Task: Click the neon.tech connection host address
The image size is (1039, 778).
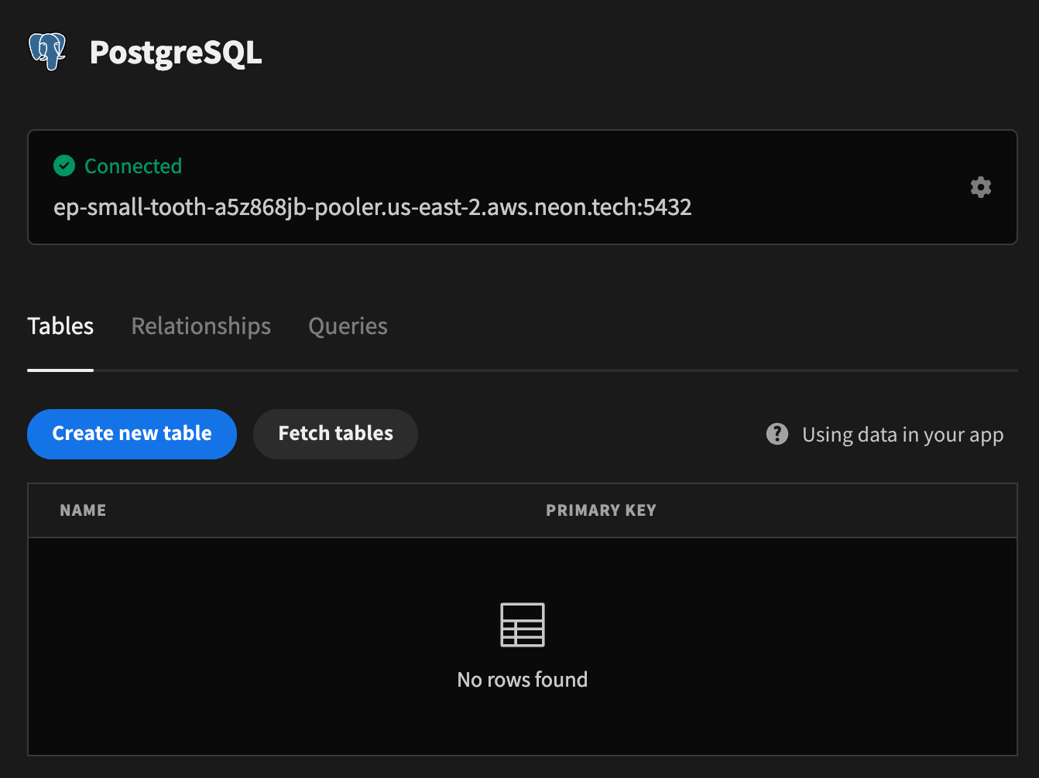Action: pos(372,207)
